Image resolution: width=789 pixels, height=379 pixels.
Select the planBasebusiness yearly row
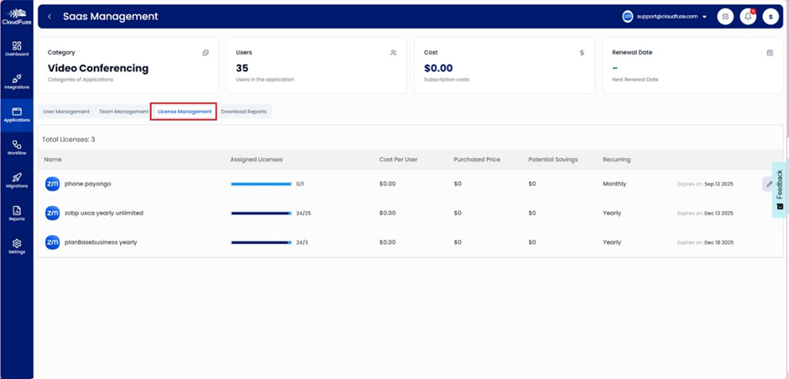click(102, 242)
